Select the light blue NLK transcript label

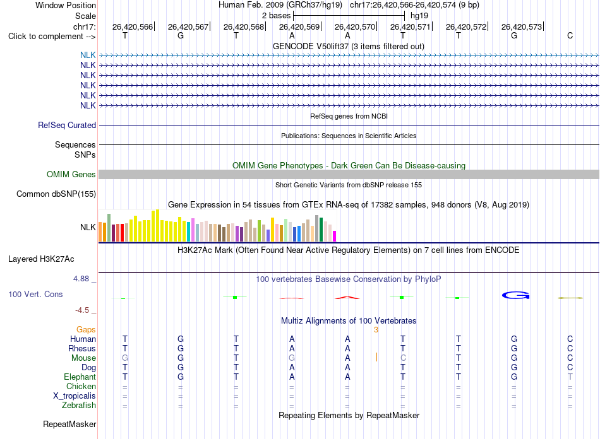(x=88, y=55)
